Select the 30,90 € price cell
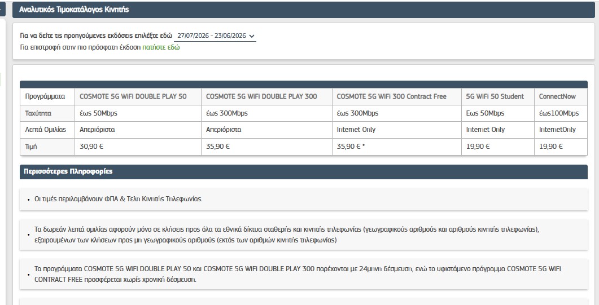599x305 pixels. pyautogui.click(x=138, y=147)
